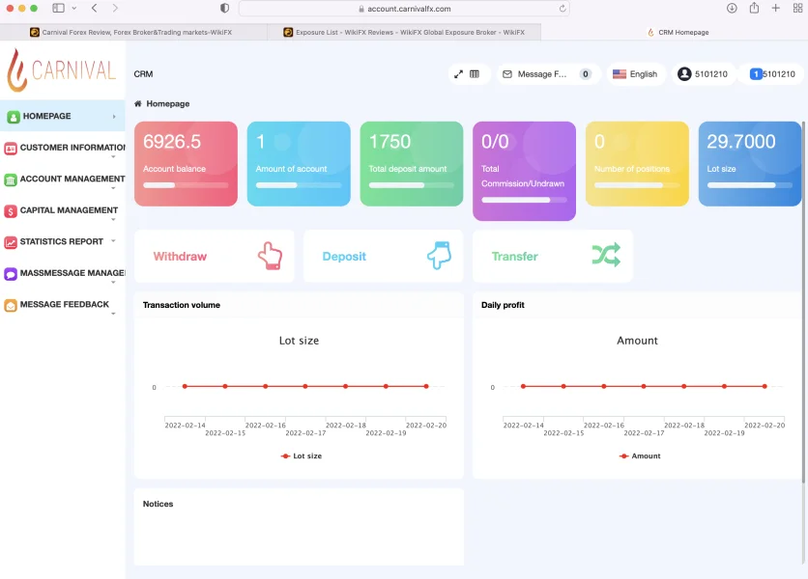Click the fullscreen expand arrows icon
Viewport: 808px width, 579px height.
458,74
